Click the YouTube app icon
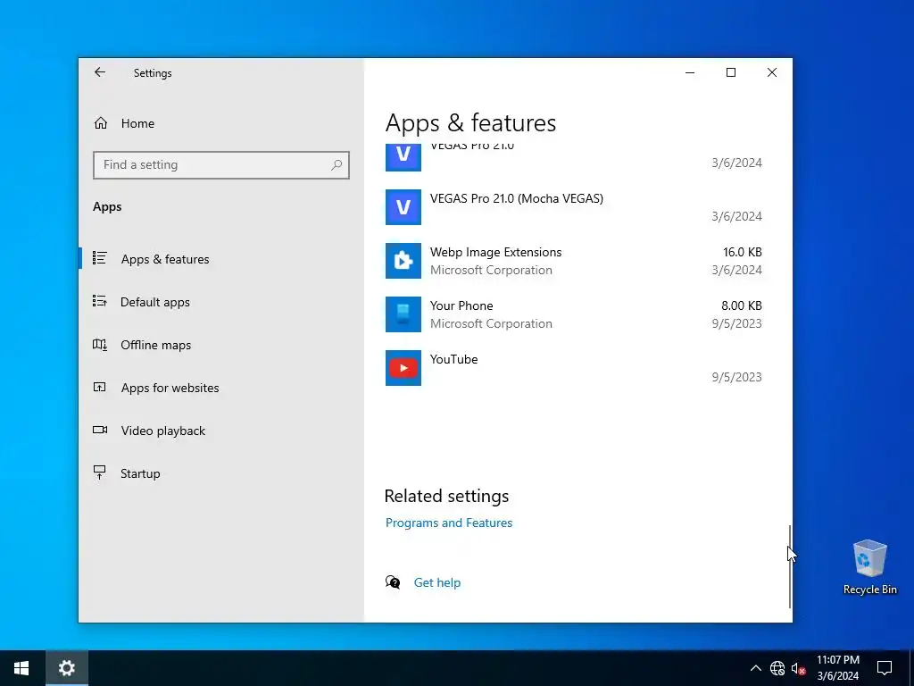The height and width of the screenshot is (686, 914). tap(403, 368)
